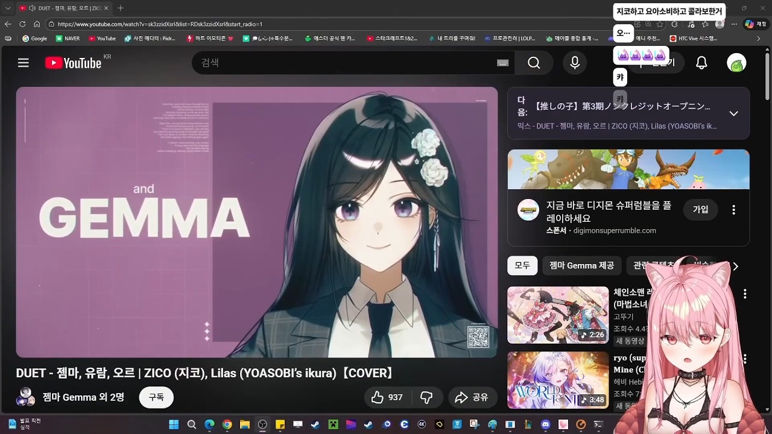This screenshot has width=772, height=434.
Task: Start voice search with microphone icon
Action: [575, 63]
